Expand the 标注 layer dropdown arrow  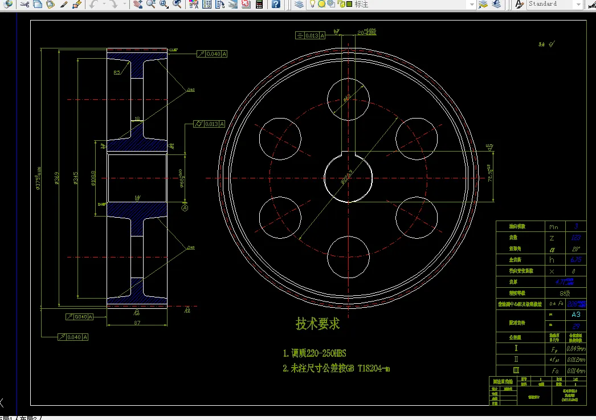472,4
